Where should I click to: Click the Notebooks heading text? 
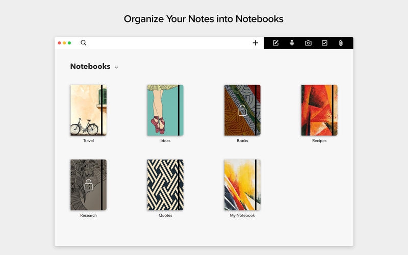click(90, 67)
